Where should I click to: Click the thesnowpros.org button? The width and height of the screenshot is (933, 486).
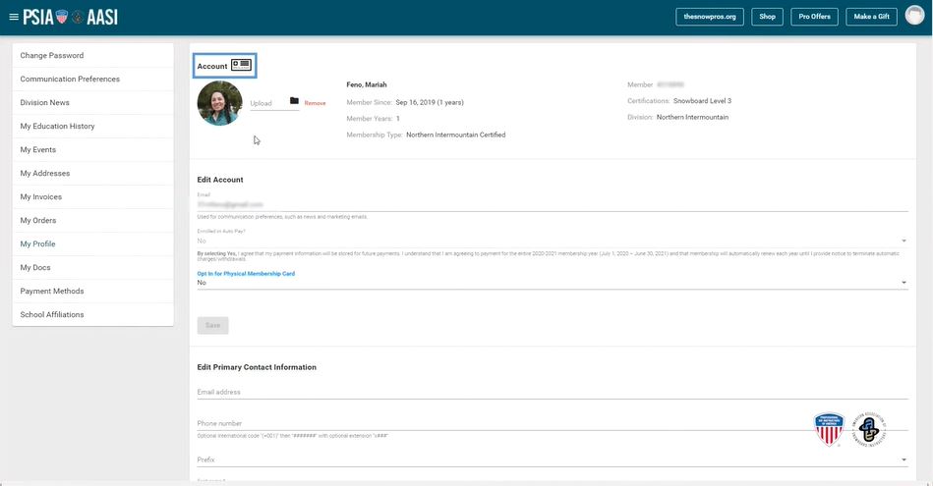pyautogui.click(x=709, y=17)
